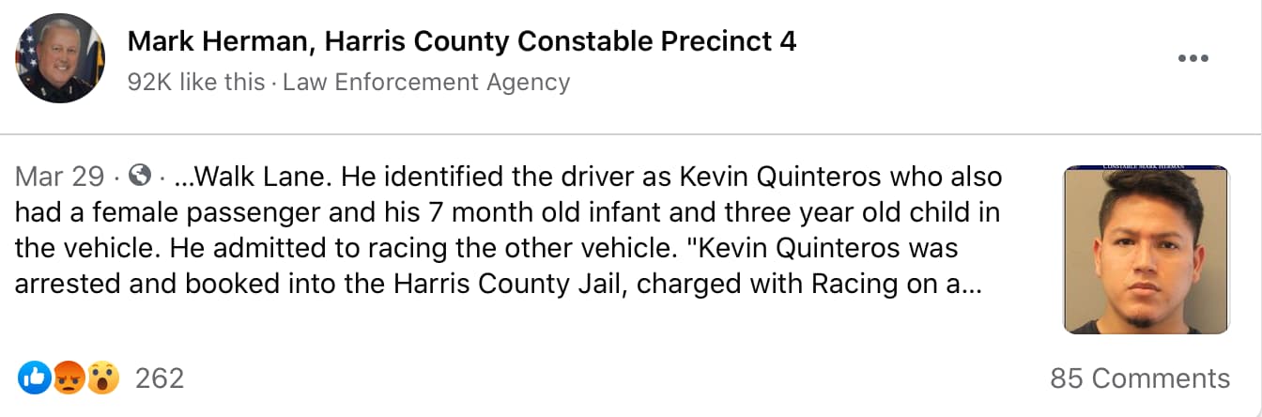Show the 262 reactions list
1262x417 pixels.
click(x=160, y=378)
